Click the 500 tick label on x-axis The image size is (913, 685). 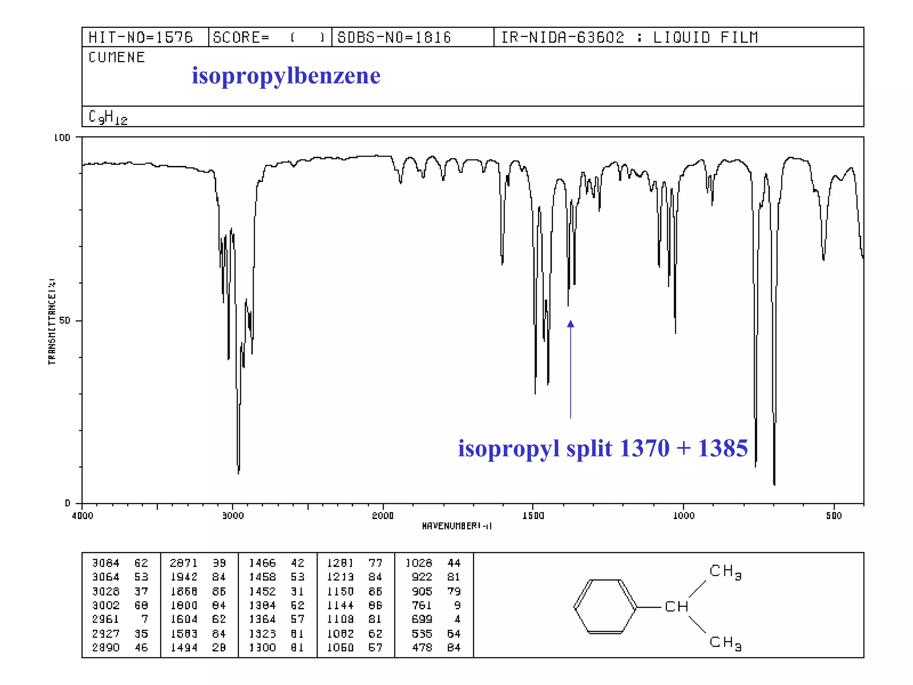(834, 516)
